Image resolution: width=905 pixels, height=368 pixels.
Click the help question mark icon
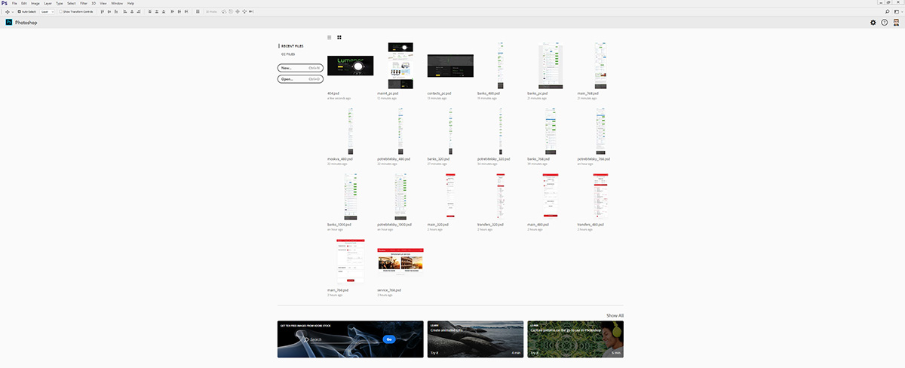pyautogui.click(x=885, y=23)
